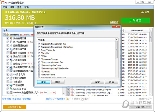
Task: Open the 编辑 menu
Action: coord(12,7)
